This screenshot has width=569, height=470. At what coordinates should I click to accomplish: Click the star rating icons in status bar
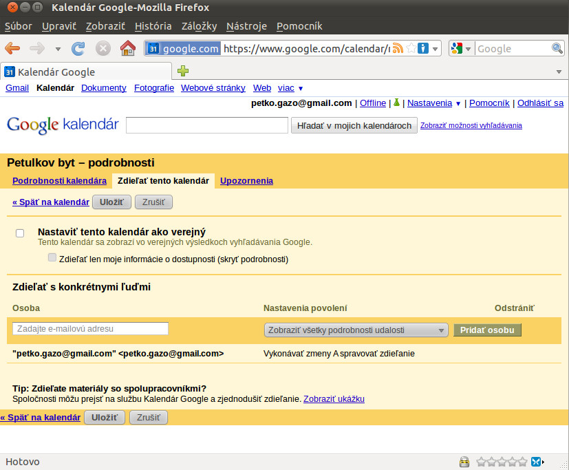[502, 462]
